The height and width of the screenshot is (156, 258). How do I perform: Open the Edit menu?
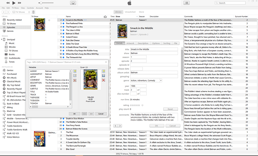8,8
